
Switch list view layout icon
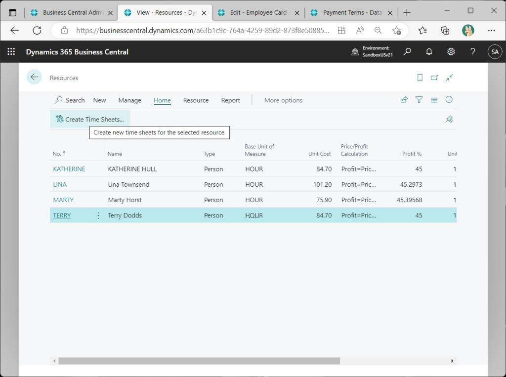click(x=434, y=100)
